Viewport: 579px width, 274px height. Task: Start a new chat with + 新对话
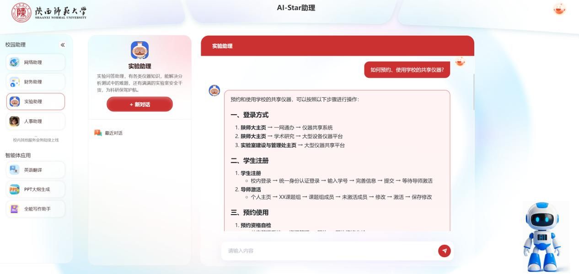tap(139, 104)
